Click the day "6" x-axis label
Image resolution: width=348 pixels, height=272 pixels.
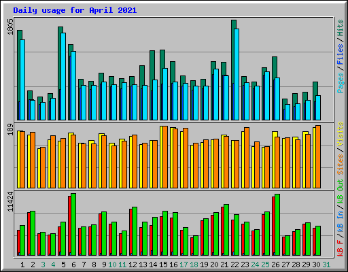click(73, 265)
